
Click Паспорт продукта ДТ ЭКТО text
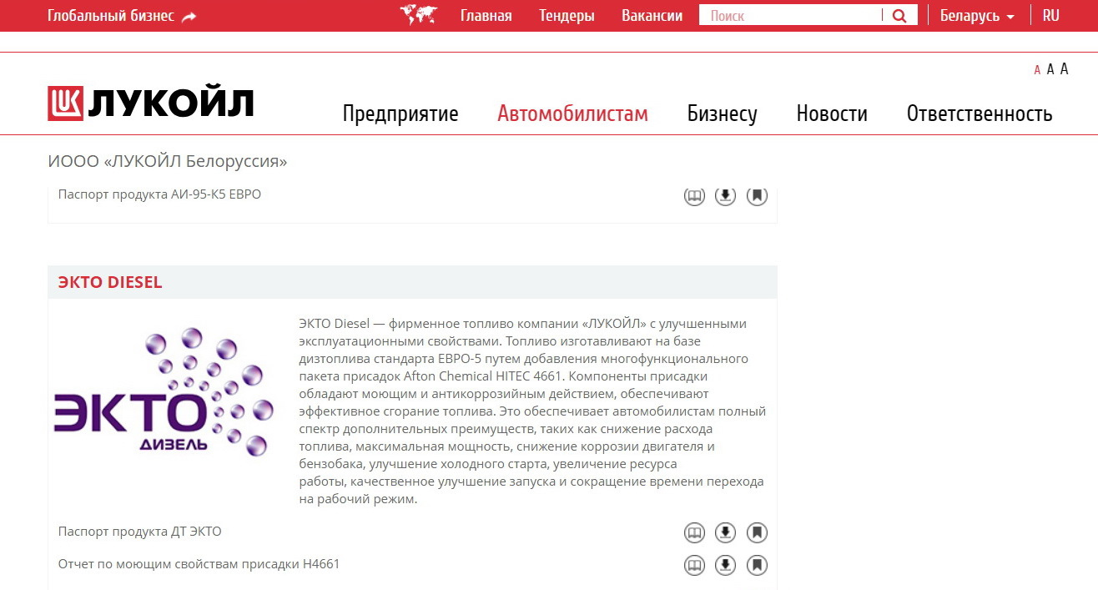[x=140, y=532]
